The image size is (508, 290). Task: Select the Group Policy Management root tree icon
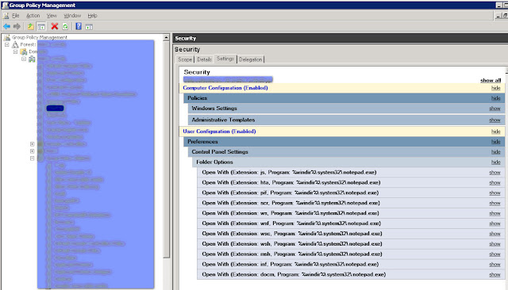7,37
